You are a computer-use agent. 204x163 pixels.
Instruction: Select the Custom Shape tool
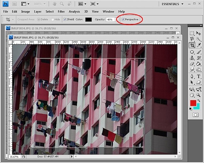pyautogui.click(x=199, y=82)
